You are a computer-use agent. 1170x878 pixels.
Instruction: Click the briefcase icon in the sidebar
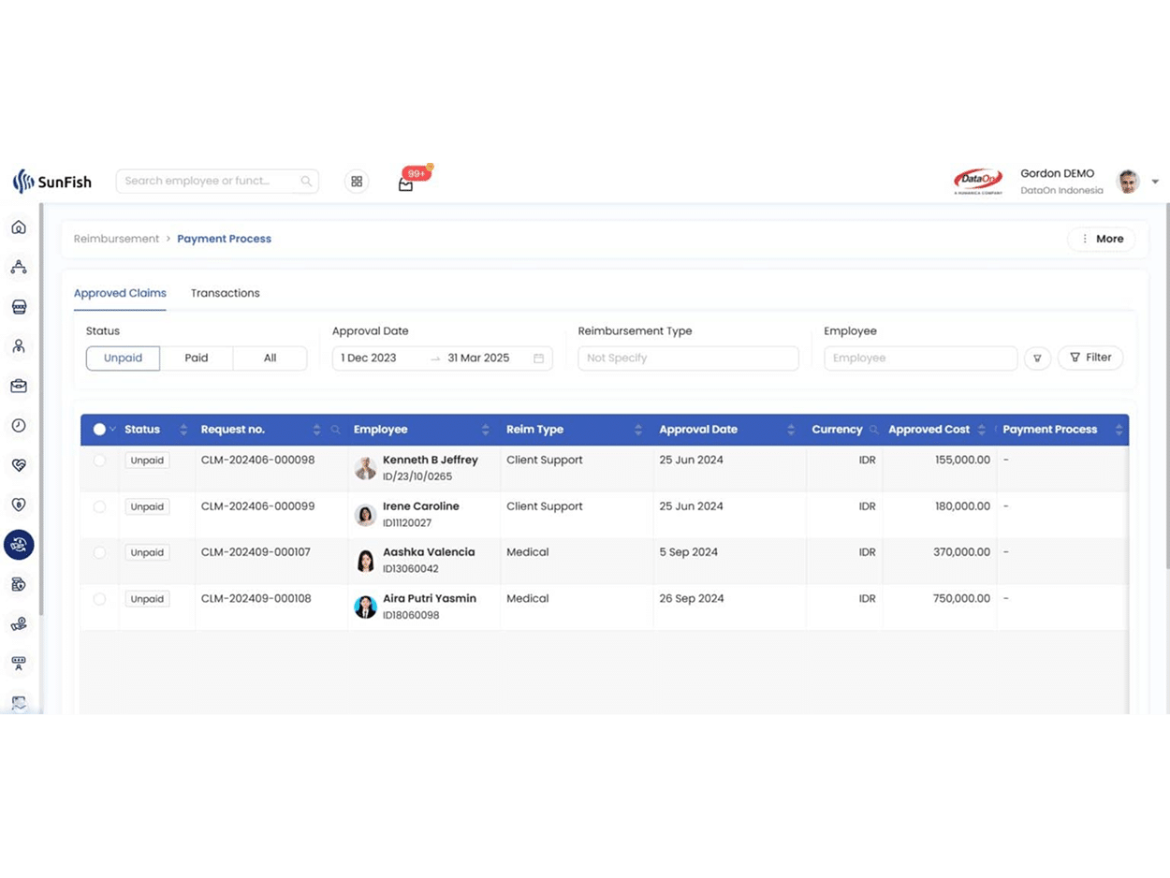tap(19, 385)
